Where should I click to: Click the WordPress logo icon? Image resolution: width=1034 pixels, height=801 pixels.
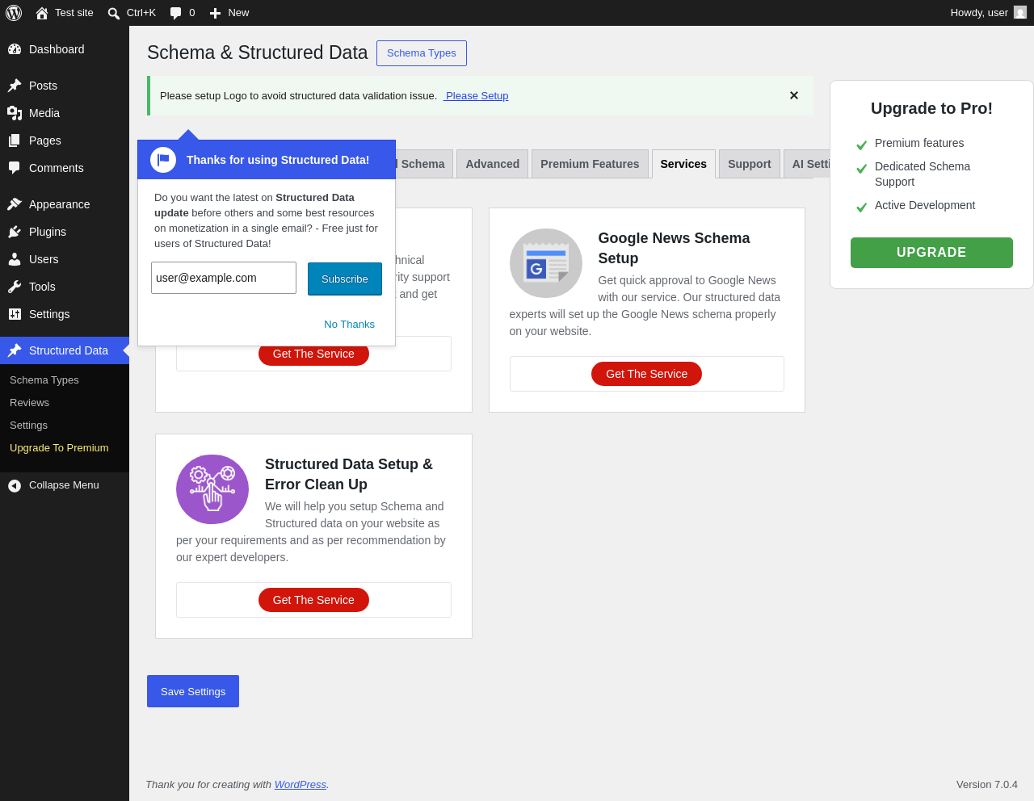14,13
